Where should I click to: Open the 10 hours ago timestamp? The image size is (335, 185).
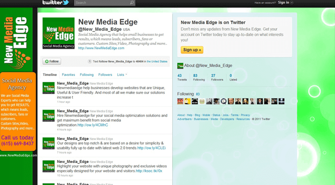pyautogui.click(x=65, y=176)
